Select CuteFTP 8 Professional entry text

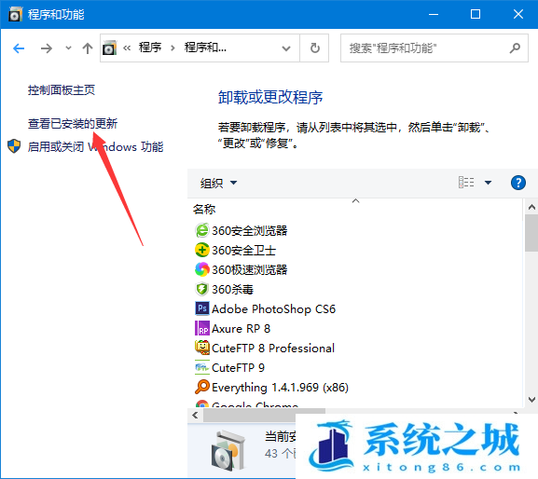click(273, 348)
